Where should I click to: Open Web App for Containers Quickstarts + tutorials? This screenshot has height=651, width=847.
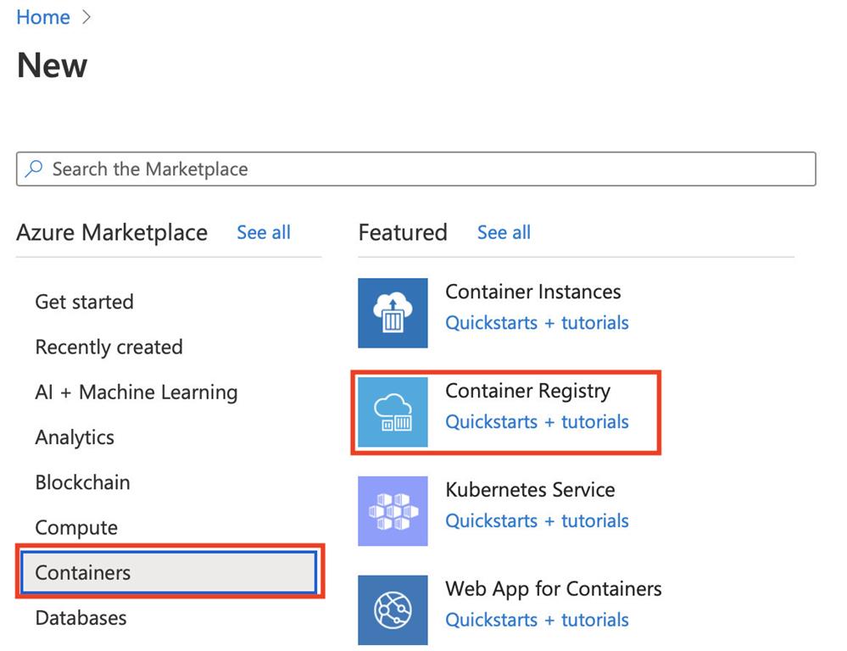coord(537,620)
